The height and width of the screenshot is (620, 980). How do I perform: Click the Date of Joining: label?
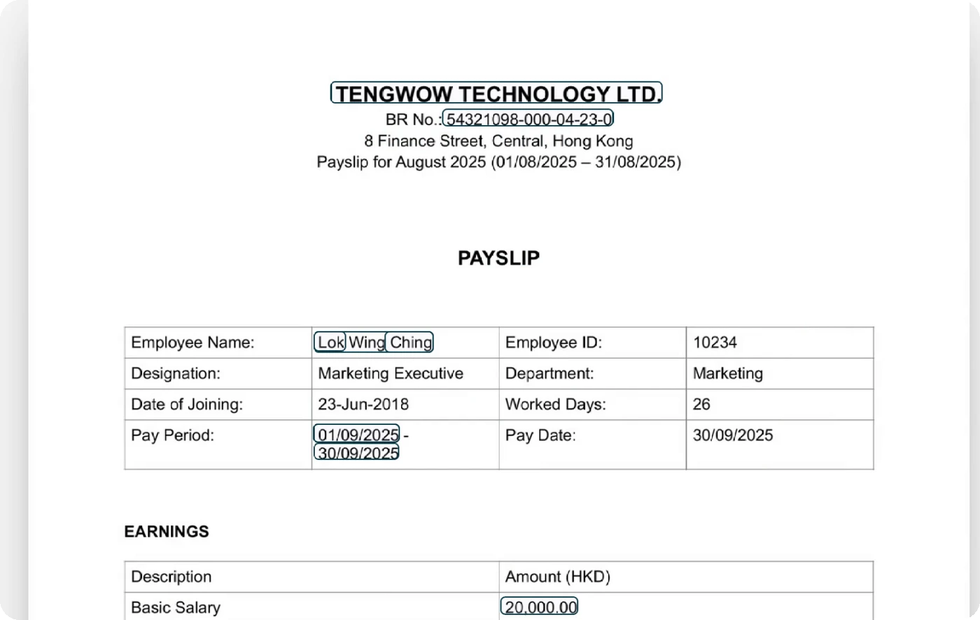pos(187,404)
